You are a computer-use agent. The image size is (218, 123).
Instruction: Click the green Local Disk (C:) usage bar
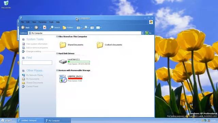79,61
